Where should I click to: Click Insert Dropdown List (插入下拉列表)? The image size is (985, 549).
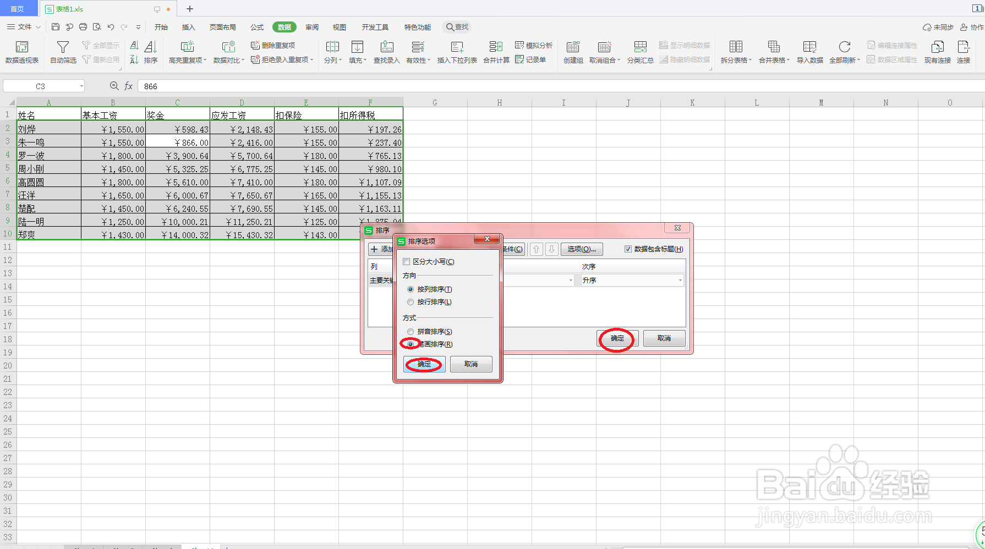pyautogui.click(x=457, y=53)
